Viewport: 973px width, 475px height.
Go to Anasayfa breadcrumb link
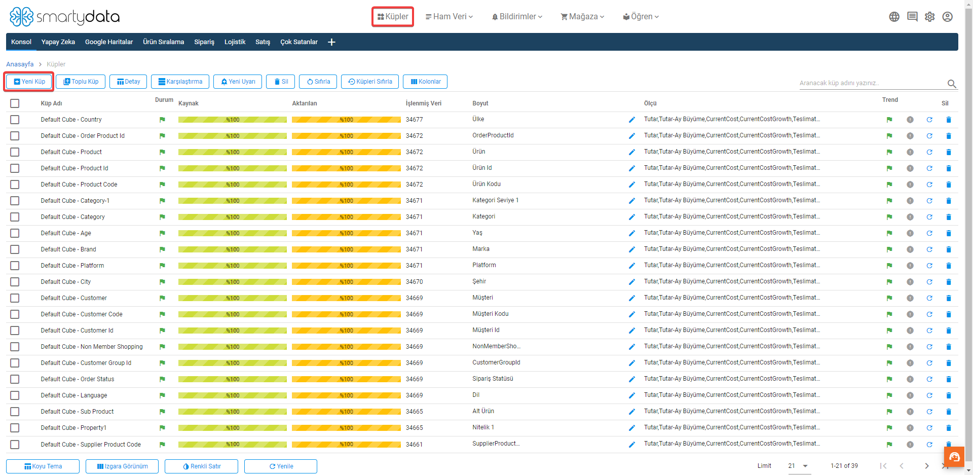[x=20, y=64]
